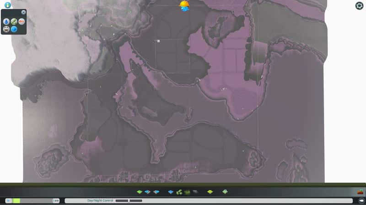
Task: Click the round blue arrow info icon
Action: pos(14,29)
